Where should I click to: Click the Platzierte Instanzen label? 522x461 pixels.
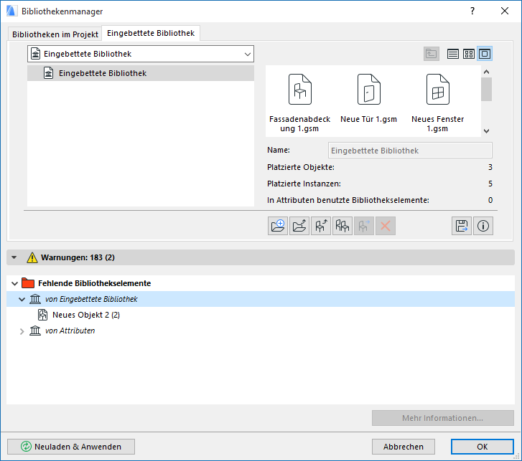(304, 184)
